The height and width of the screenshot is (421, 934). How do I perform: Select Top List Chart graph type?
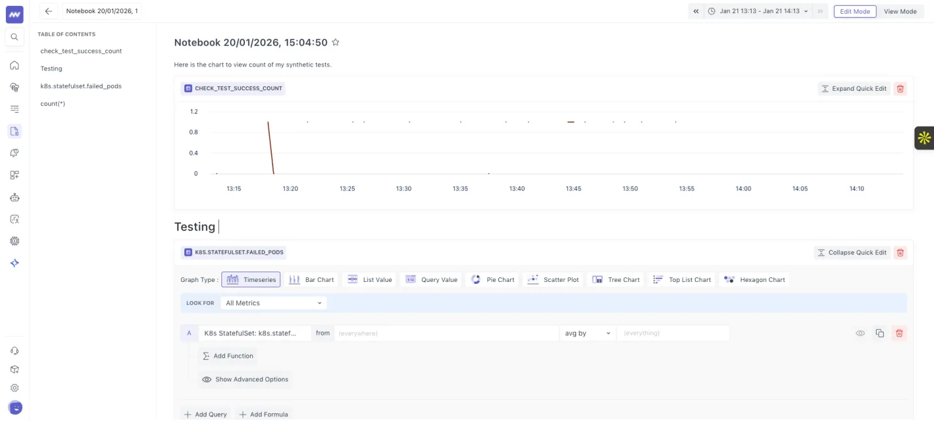tap(682, 279)
